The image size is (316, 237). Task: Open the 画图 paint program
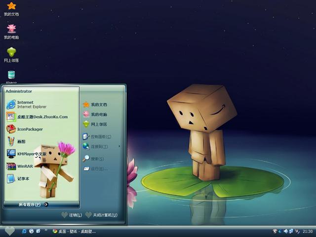[x=21, y=142]
